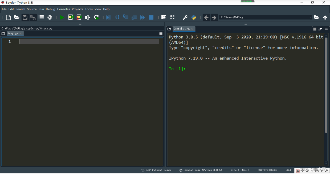Open the file list management icon

[x=41, y=18]
